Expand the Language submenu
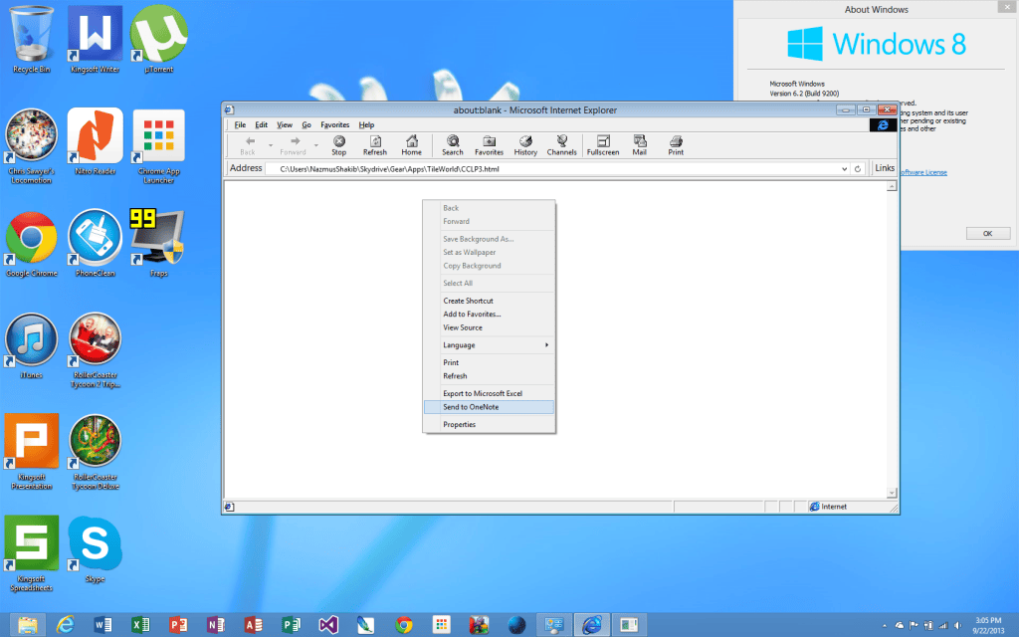The height and width of the screenshot is (637, 1019). pos(489,345)
